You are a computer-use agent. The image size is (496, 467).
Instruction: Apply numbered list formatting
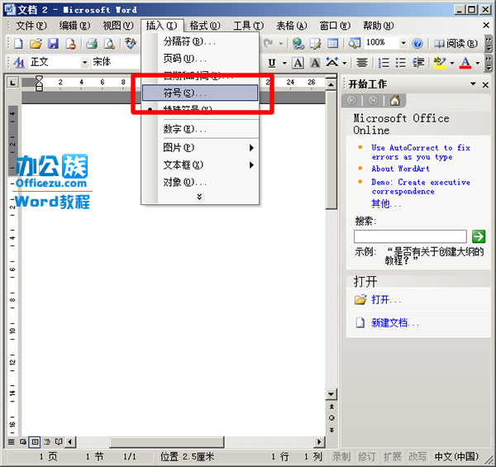pyautogui.click(x=384, y=63)
